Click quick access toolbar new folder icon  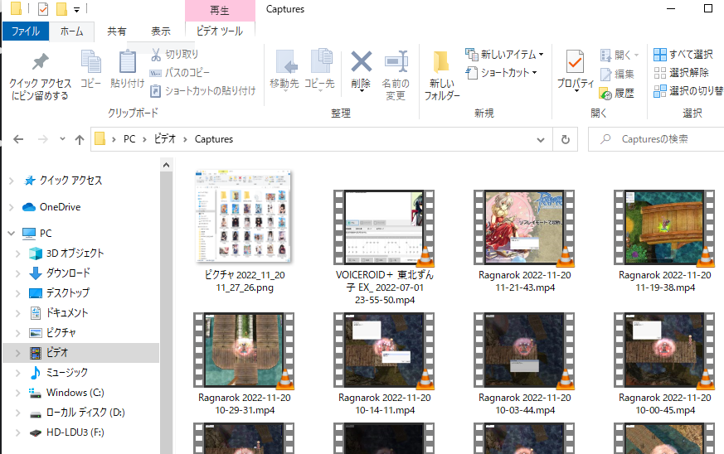[61, 9]
